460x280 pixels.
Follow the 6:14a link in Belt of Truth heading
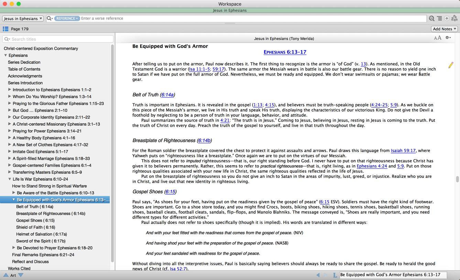(x=167, y=95)
